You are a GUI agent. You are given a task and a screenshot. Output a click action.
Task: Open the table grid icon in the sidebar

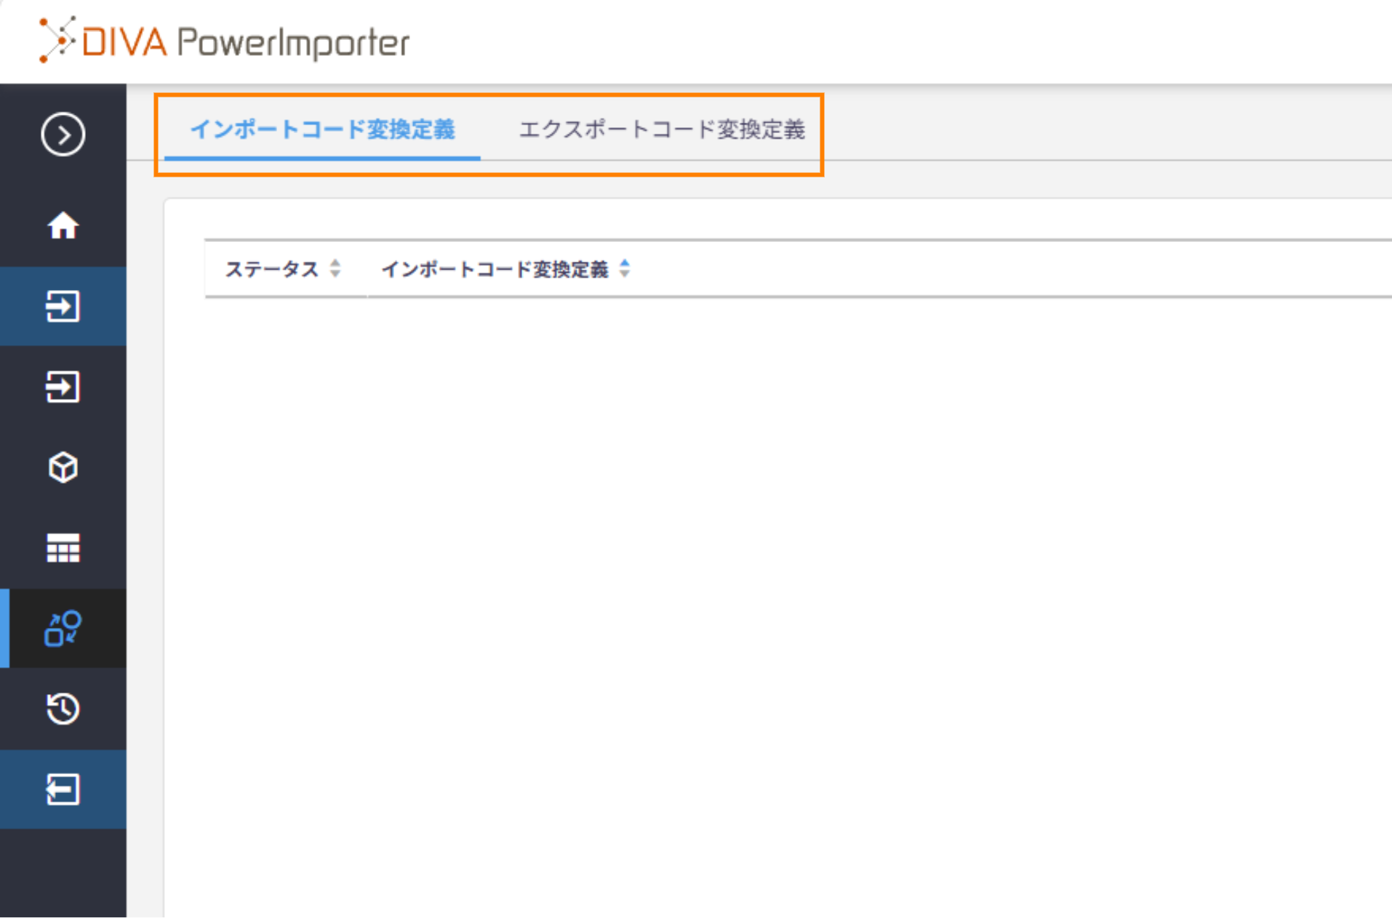tap(63, 548)
